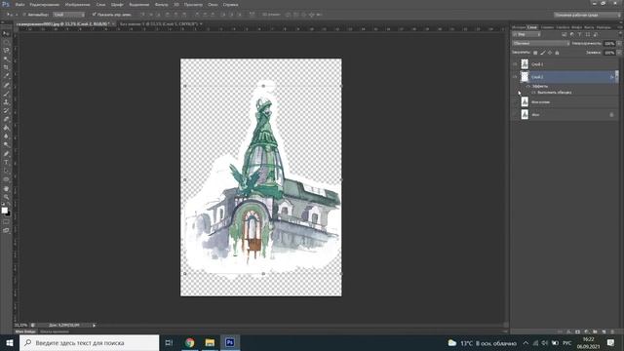Lock transparent pixels for the layer
Image resolution: width=624 pixels, height=351 pixels.
point(535,53)
